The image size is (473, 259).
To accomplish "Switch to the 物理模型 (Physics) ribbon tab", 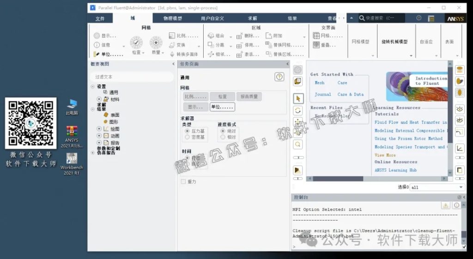I will [x=173, y=18].
